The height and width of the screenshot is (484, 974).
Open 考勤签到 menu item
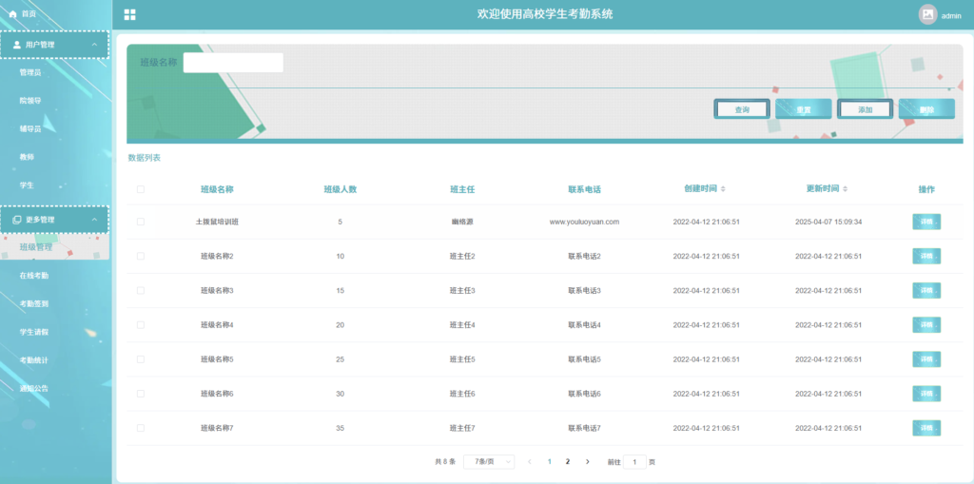pos(34,304)
